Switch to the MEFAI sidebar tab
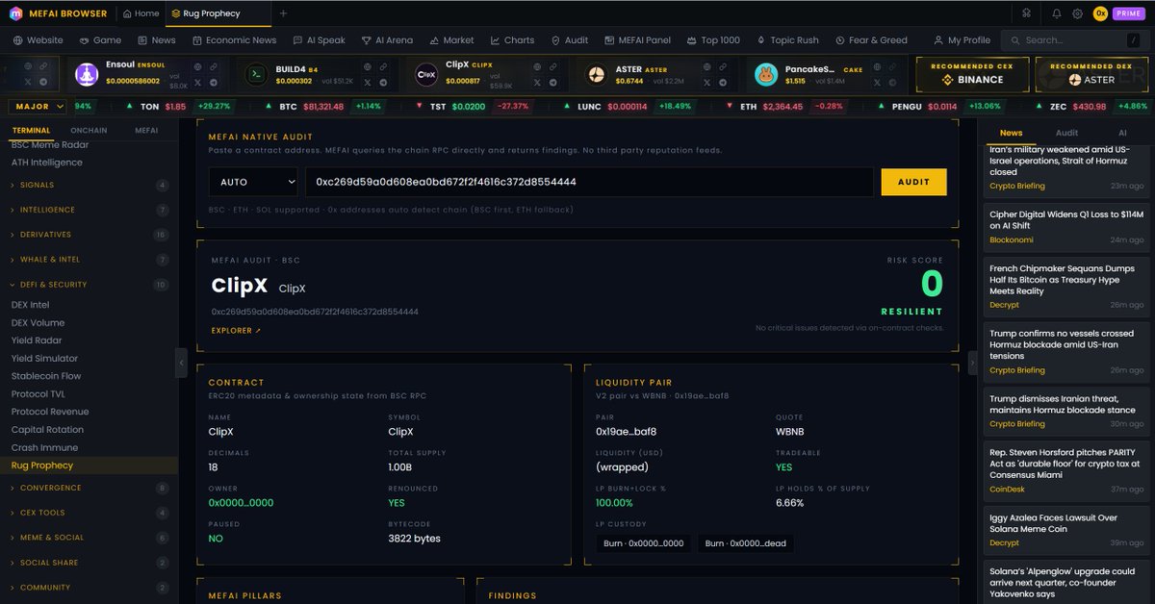The width and height of the screenshot is (1155, 604). pyautogui.click(x=146, y=130)
